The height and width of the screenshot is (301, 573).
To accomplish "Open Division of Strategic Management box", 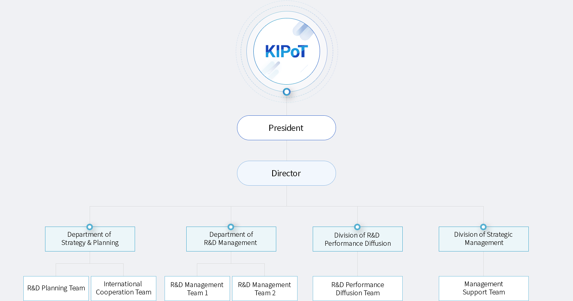I will tap(484, 239).
